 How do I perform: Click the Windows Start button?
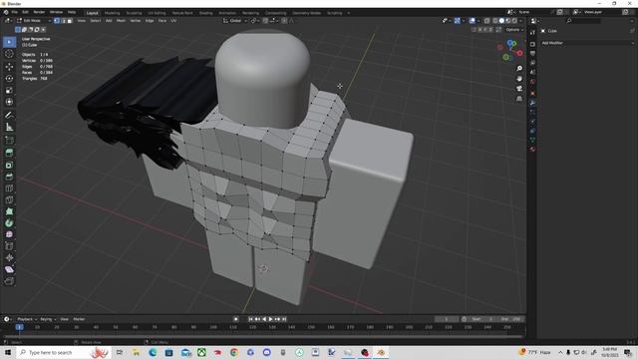[8, 352]
